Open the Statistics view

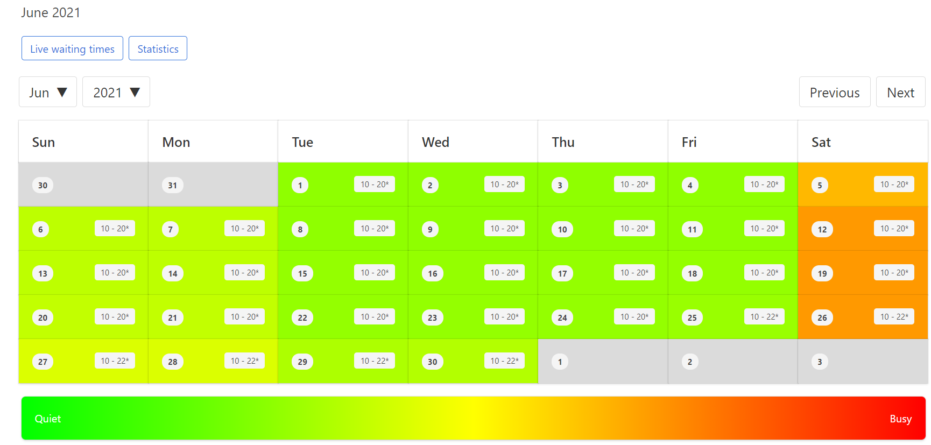(158, 48)
